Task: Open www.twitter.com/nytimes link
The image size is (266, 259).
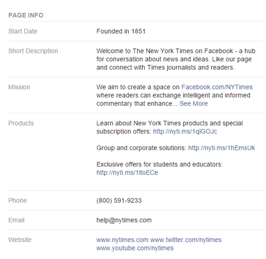Action: (x=186, y=240)
